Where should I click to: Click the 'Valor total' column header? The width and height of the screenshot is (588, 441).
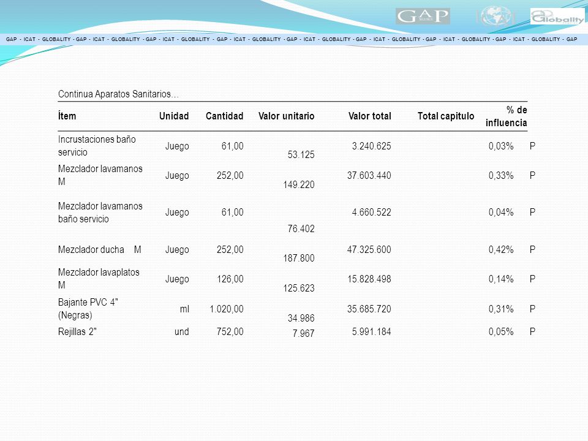click(x=370, y=116)
